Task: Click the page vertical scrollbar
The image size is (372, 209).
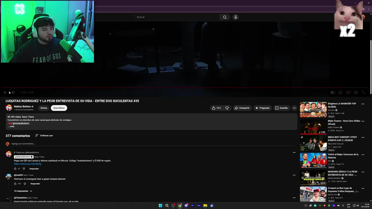Action: click(371, 67)
